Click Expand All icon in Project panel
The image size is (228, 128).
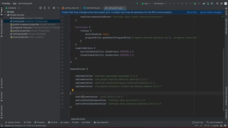pyautogui.click(x=45, y=8)
